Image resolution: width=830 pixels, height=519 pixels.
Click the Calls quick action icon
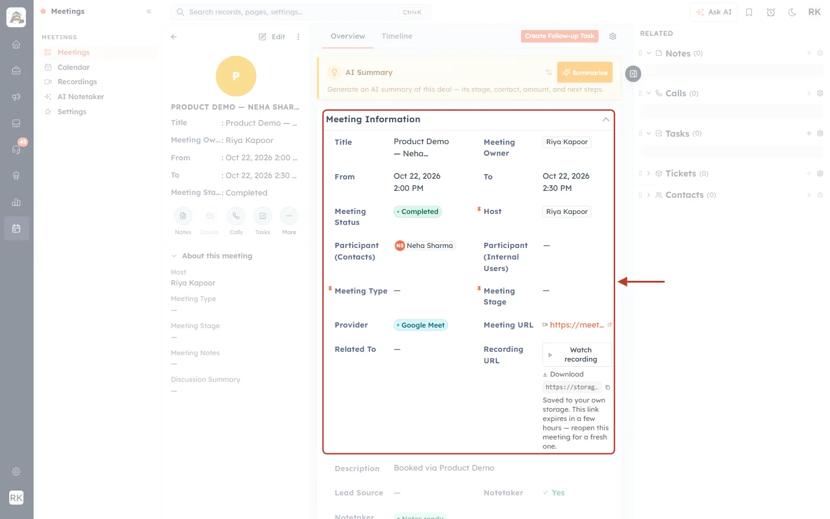(236, 216)
